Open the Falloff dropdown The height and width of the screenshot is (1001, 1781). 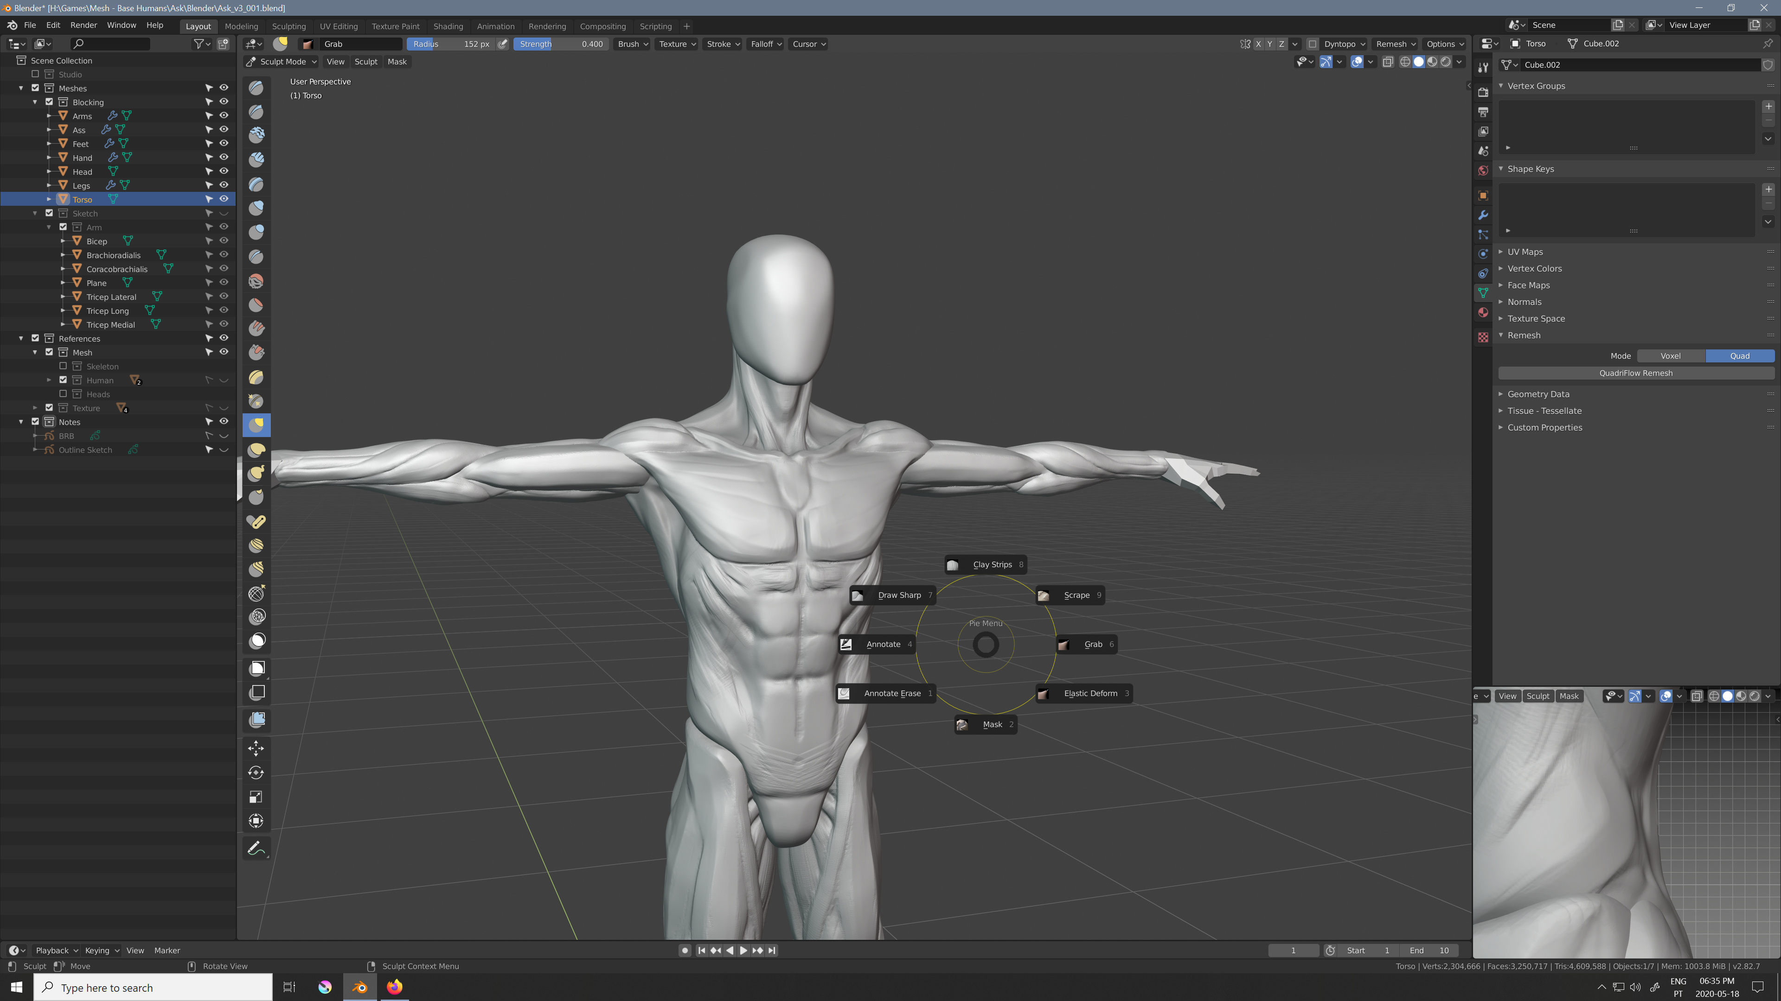coord(765,44)
